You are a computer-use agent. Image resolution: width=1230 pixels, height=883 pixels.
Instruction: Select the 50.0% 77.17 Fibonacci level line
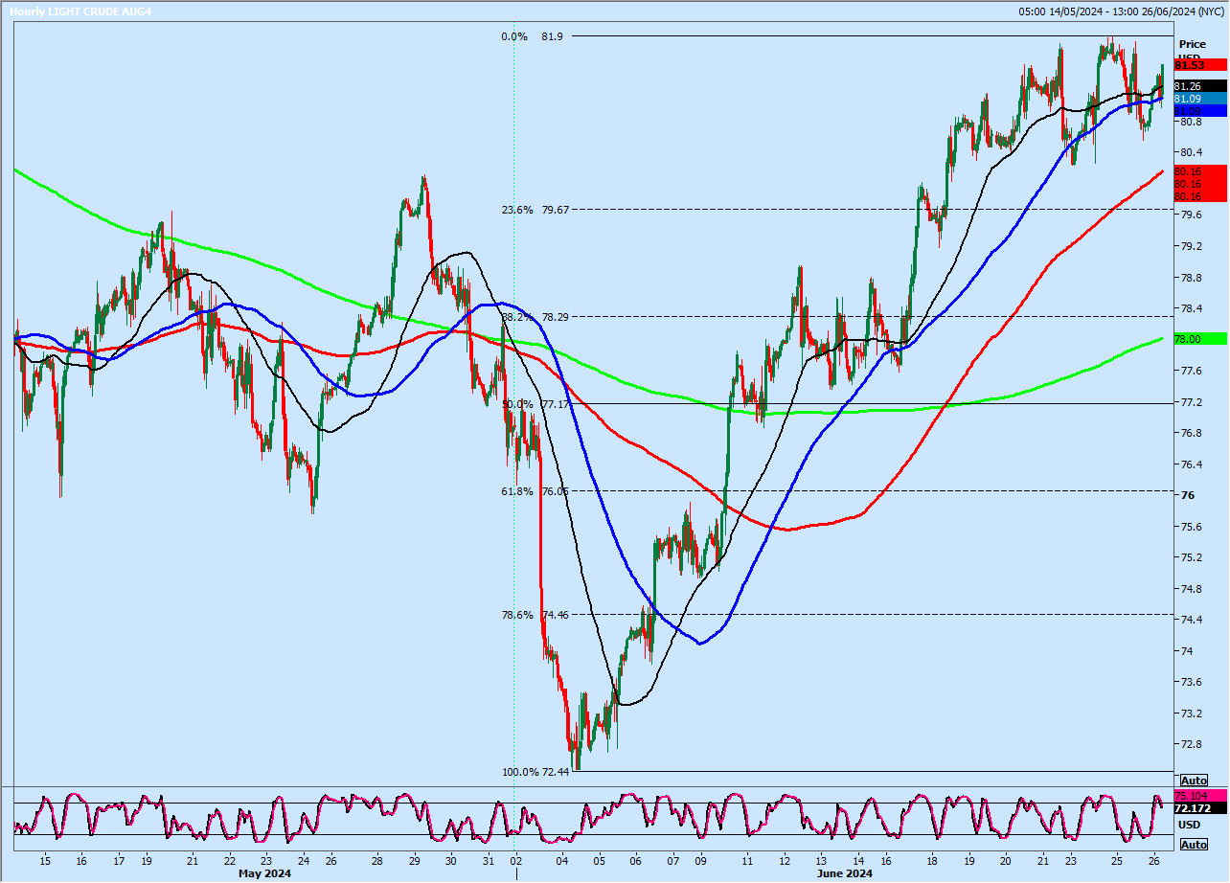(534, 405)
